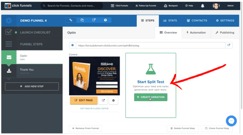Focus the Search for Funnels, Contacts field
Viewport: 243px width, 135px height.
coord(72,6)
